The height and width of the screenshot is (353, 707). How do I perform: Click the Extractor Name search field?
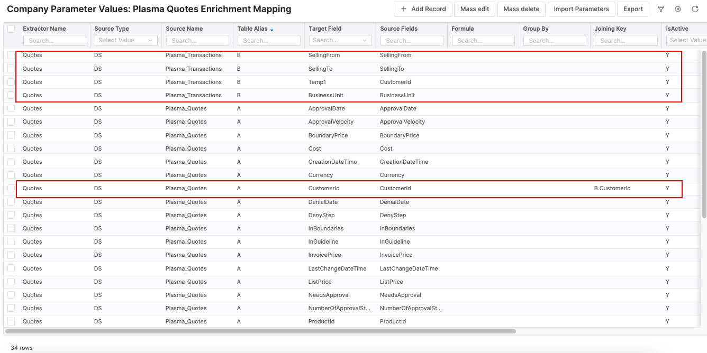pyautogui.click(x=55, y=40)
